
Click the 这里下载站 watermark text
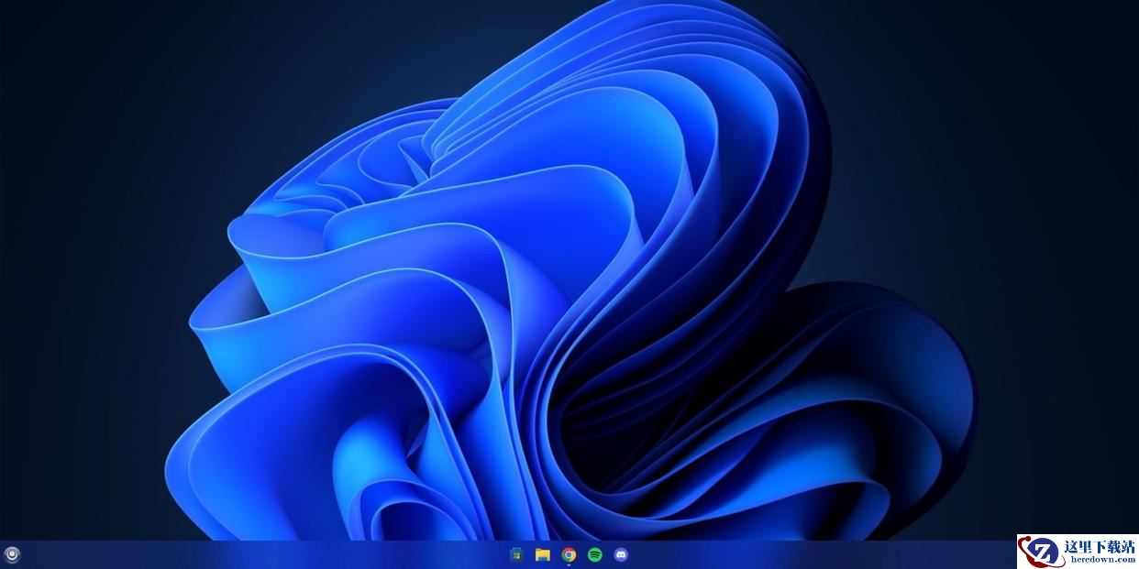[1099, 546]
